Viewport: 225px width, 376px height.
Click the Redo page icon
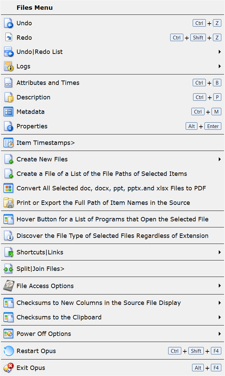click(9, 38)
